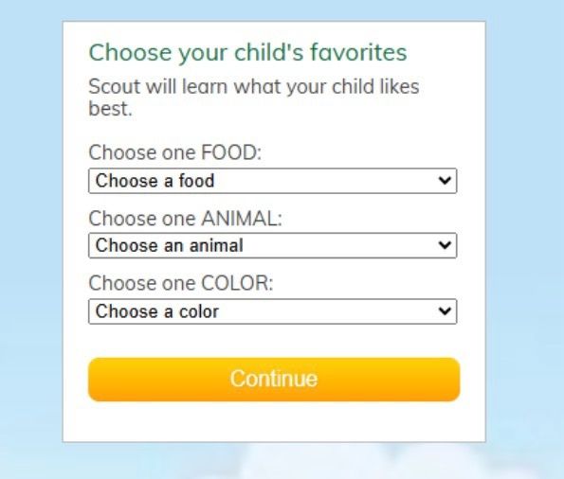This screenshot has width=564, height=479.
Task: Click the "Choose an animal" placeholder text
Action: [170, 245]
